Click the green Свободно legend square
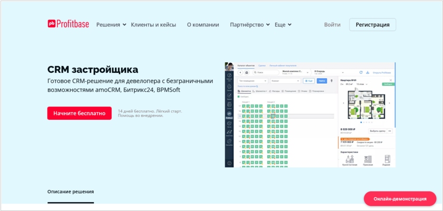Screen dimensions: 443x211 pos(239,97)
